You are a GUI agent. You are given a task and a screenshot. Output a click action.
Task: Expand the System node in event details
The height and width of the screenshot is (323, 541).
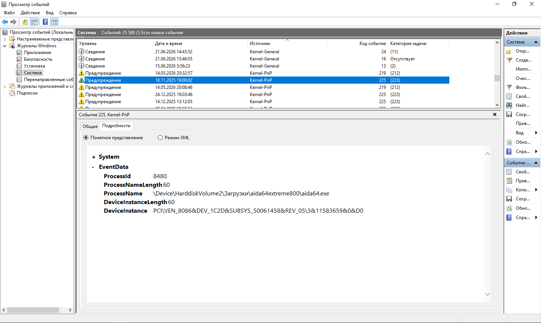[94, 157]
